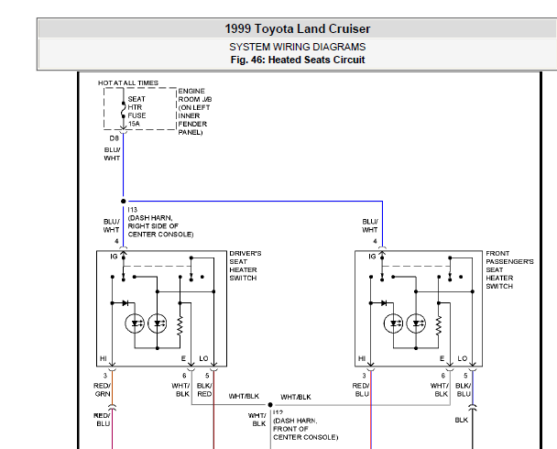Viewport: 557px width, 449px height.
Task: Select the "DRIVER'S SEAT HEATER SWITCH" label
Action: tap(246, 266)
